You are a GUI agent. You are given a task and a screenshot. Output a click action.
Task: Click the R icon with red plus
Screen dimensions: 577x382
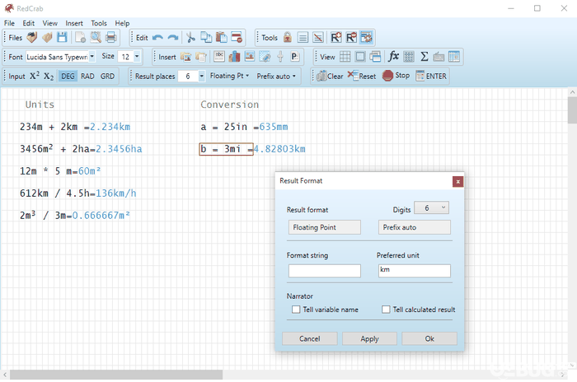click(x=336, y=38)
